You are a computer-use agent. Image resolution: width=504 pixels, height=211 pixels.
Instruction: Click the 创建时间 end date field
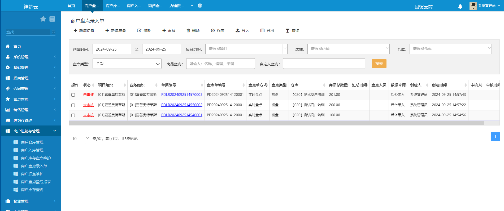click(162, 49)
